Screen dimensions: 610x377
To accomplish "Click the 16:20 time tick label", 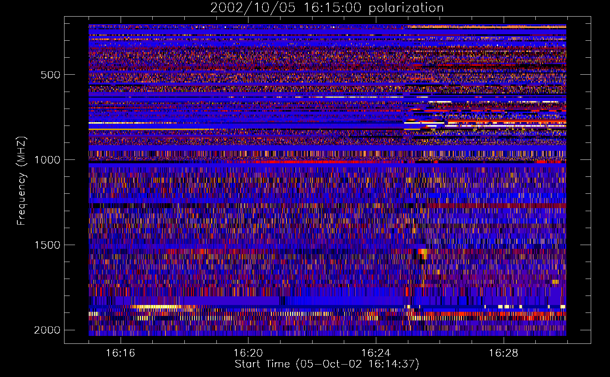I will click(x=248, y=353).
